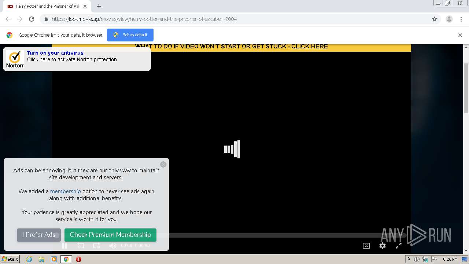This screenshot has height=264, width=469.
Task: Open the CLICK HERE help link in yellow banner
Action: [x=310, y=47]
